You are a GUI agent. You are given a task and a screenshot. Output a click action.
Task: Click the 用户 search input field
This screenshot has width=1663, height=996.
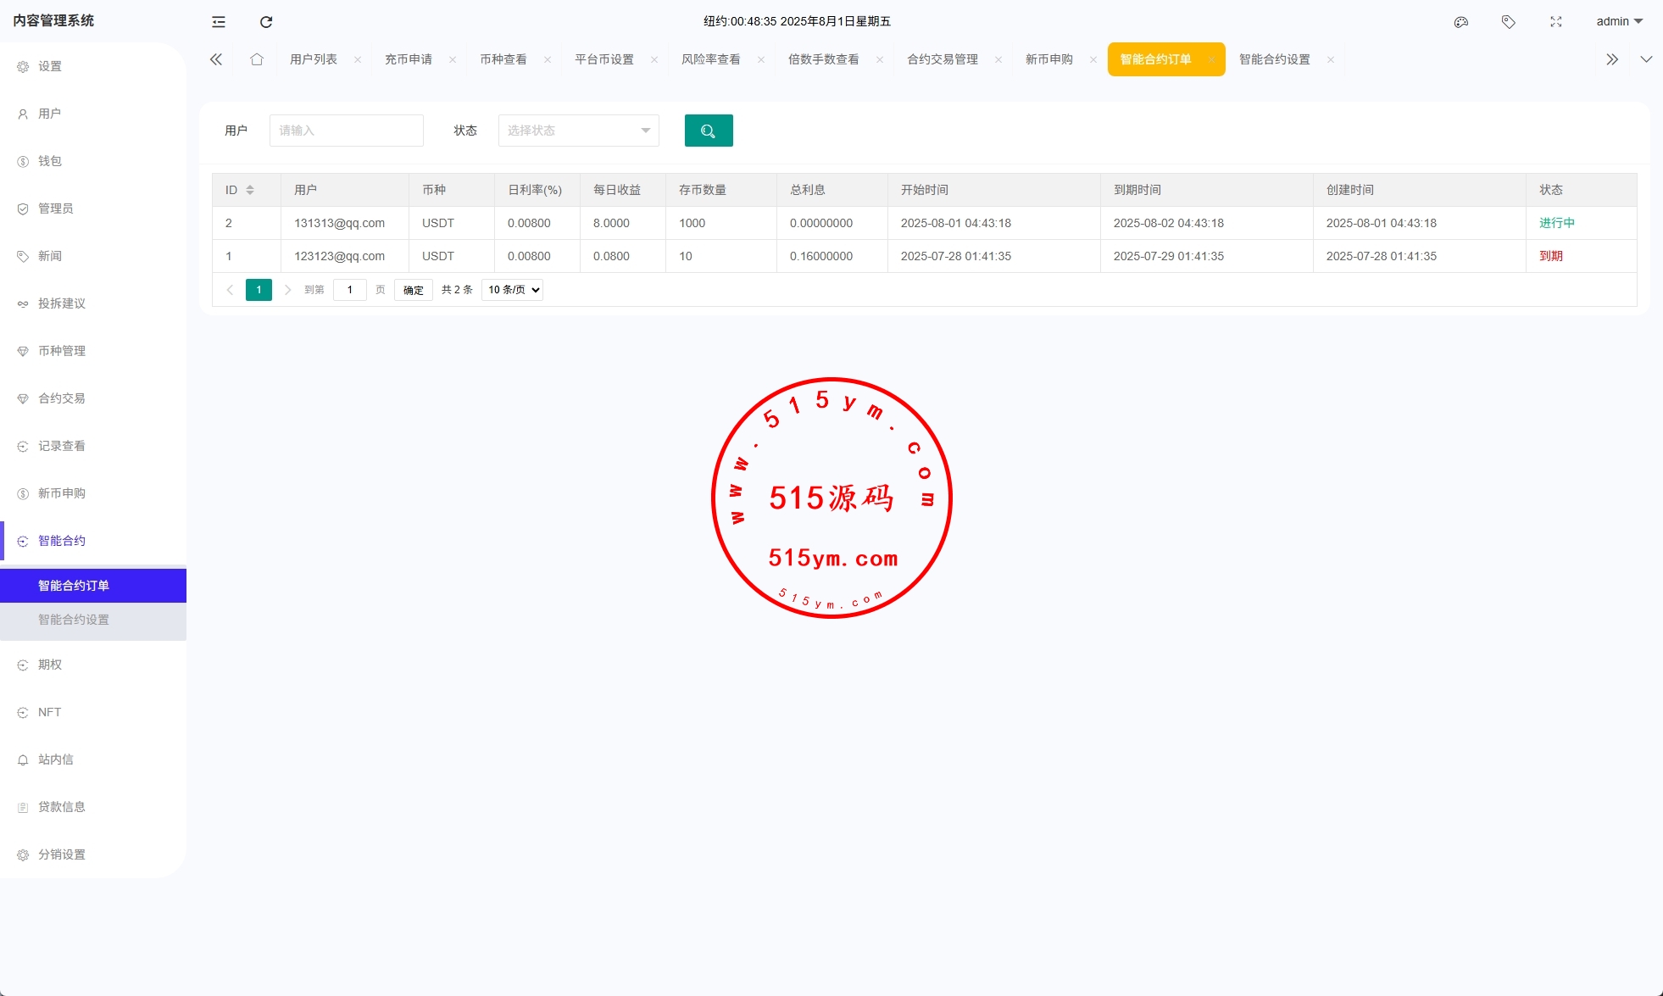[x=346, y=131]
